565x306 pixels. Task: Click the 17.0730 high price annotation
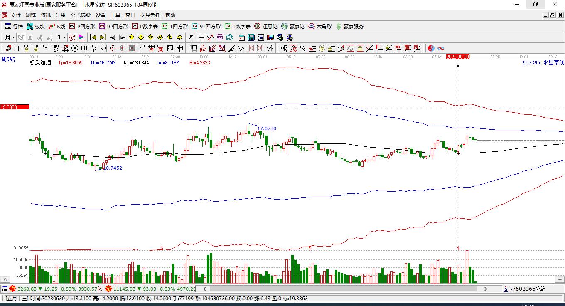click(267, 129)
